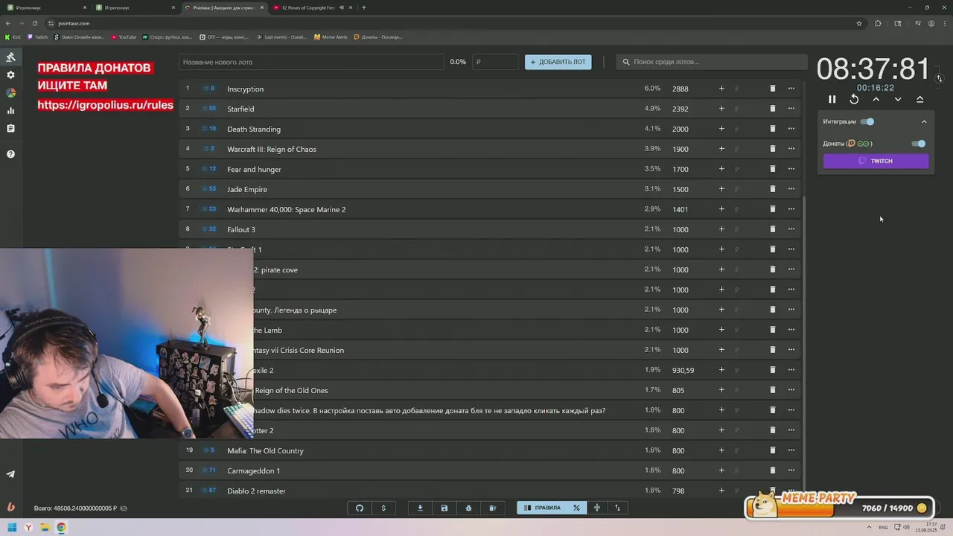This screenshot has height=536, width=953.
Task: Switch to the 12 Hours of Copyright Free tab
Action: pos(313,7)
